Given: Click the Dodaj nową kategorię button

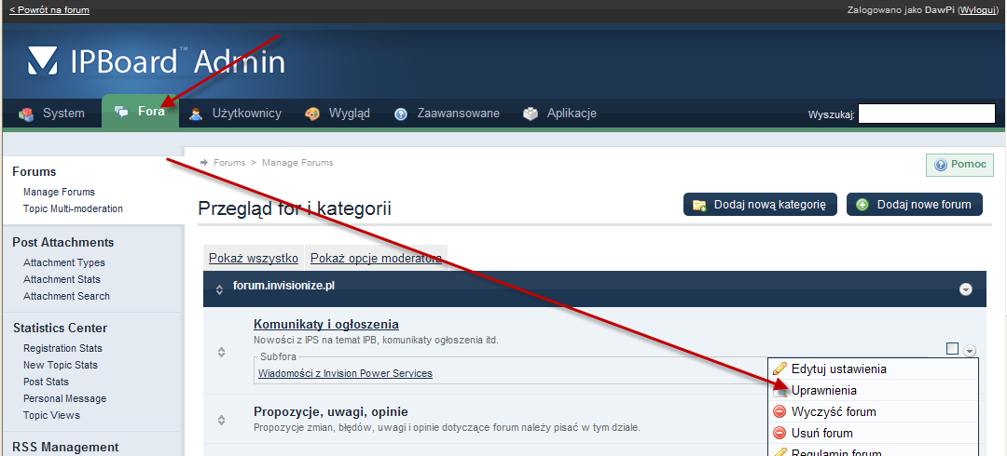Looking at the screenshot, I should point(760,205).
